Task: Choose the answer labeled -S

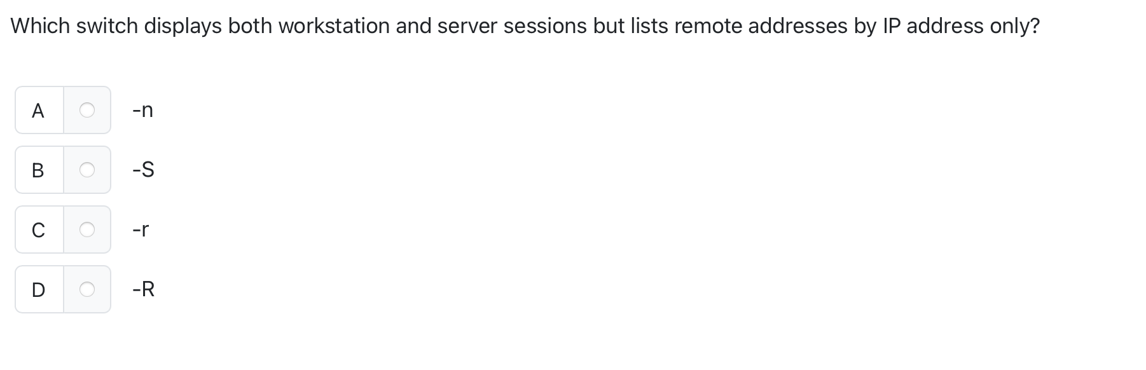Action: click(142, 170)
